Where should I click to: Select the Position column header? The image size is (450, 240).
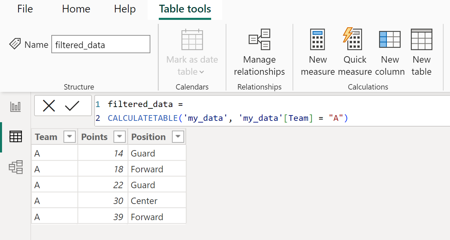click(148, 137)
